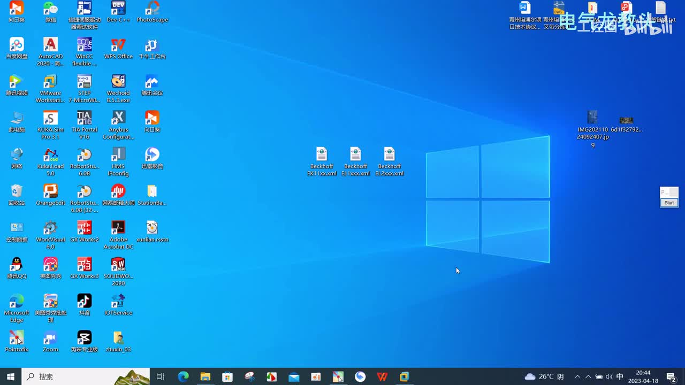This screenshot has width=685, height=385.
Task: Select the 千牛工作台 desktop icon
Action: [x=153, y=48]
